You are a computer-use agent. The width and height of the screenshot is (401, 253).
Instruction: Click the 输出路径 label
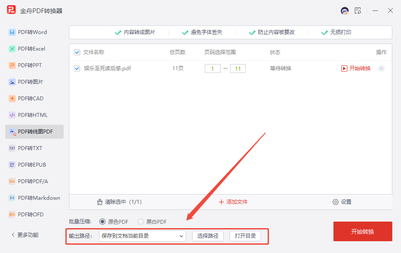[80, 236]
